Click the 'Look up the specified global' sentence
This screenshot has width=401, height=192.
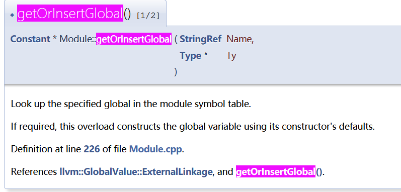click(131, 105)
